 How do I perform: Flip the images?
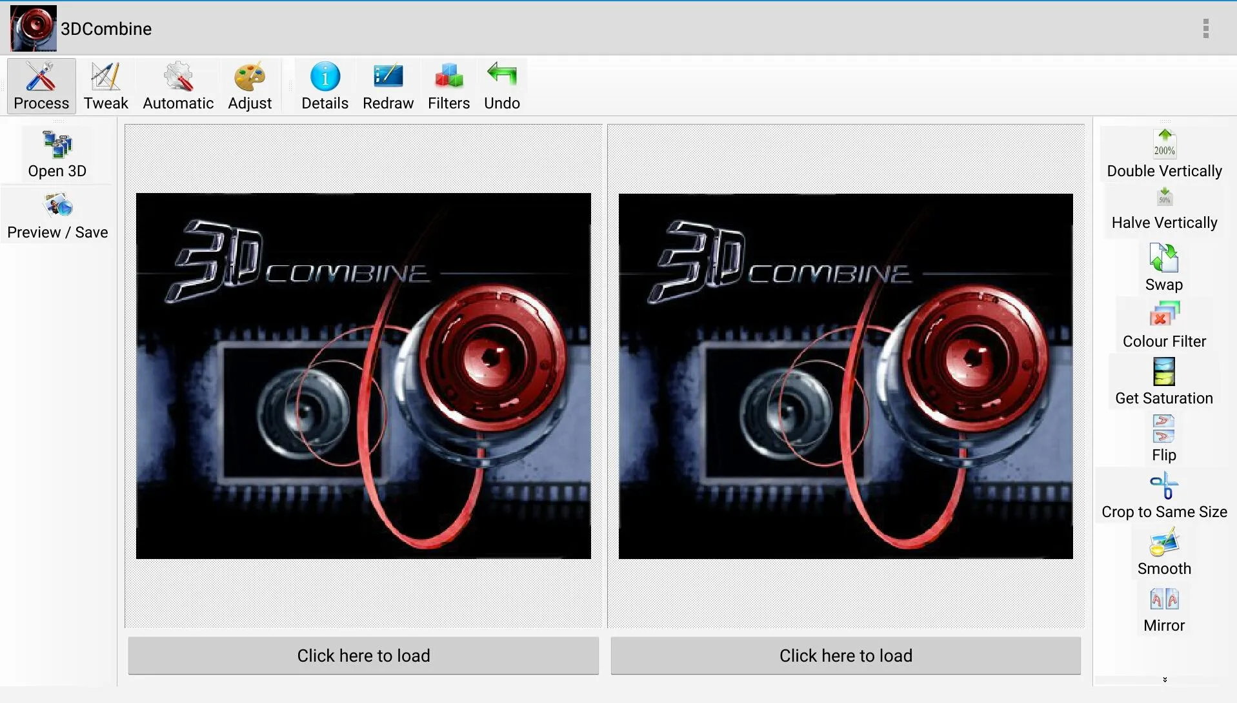[1164, 438]
